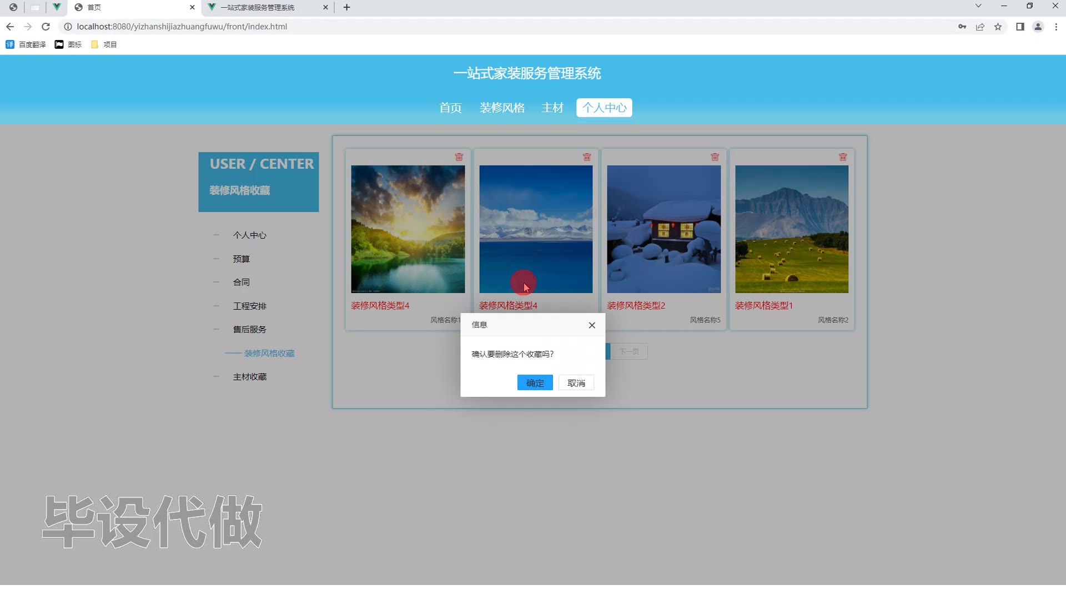Click the sunset lake thumbnail image

coord(408,229)
